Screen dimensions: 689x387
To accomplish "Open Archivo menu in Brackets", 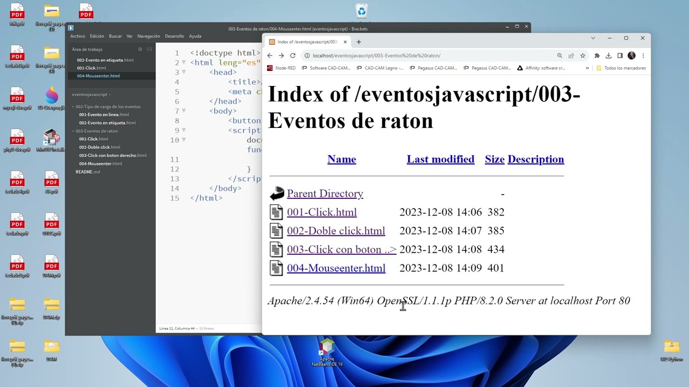I will point(78,36).
